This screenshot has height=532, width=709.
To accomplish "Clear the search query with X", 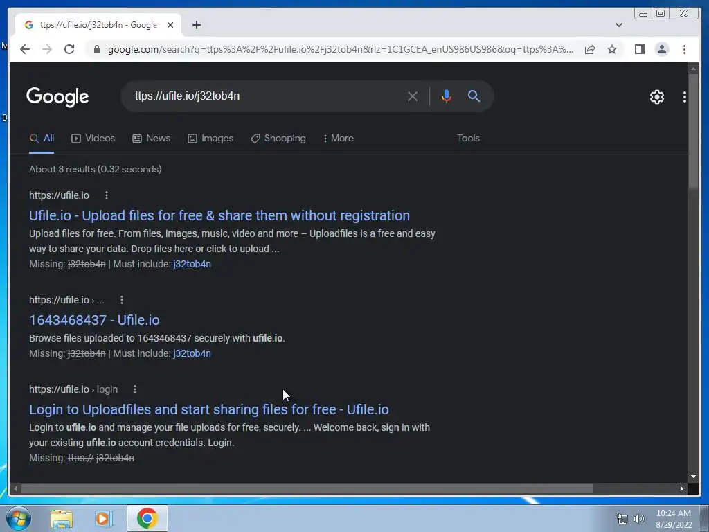I will [413, 96].
